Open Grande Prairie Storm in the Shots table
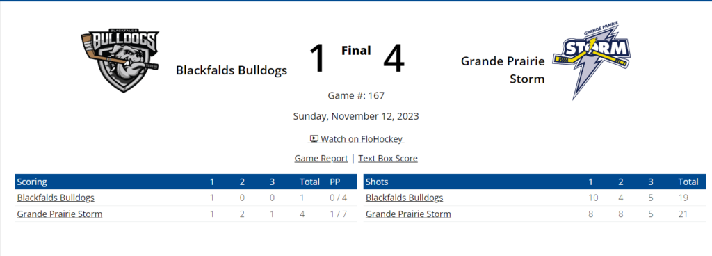 coord(408,214)
